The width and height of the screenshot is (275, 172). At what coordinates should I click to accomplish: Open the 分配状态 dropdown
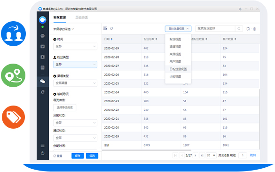tap(75, 123)
